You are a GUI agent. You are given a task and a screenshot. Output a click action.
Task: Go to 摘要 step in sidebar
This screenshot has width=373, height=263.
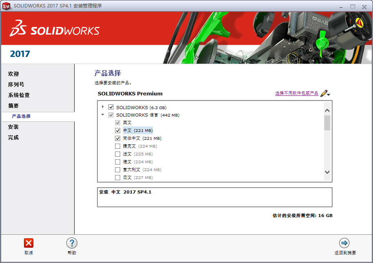13,106
